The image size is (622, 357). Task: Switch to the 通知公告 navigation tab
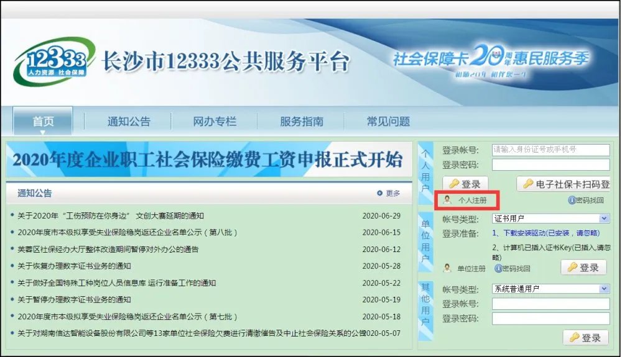click(x=129, y=121)
